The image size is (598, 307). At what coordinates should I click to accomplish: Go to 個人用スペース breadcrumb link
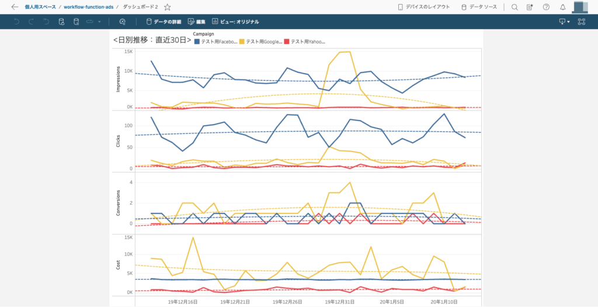pyautogui.click(x=40, y=7)
